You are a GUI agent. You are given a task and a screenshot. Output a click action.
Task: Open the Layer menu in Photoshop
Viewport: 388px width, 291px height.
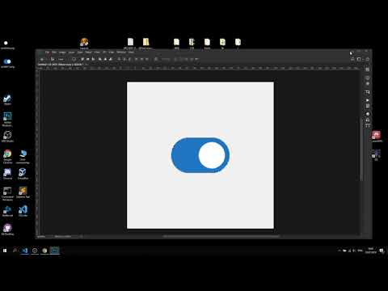(x=71, y=52)
